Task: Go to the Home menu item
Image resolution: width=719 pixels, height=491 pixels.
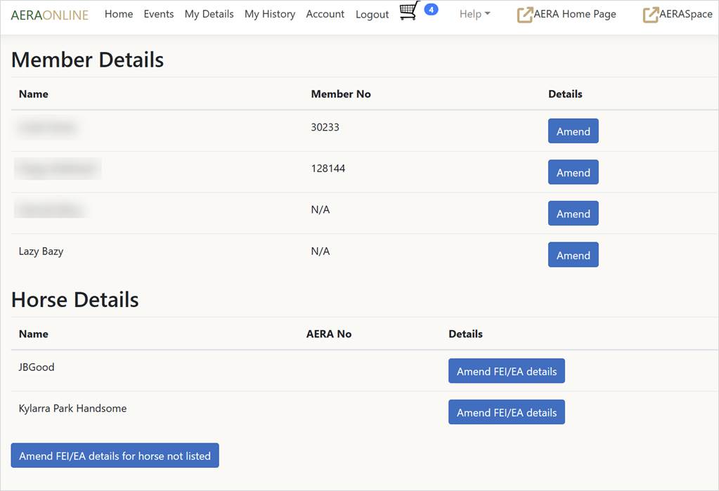Action: click(x=118, y=14)
